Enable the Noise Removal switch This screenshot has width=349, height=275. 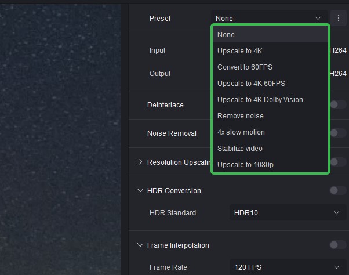[x=337, y=133]
